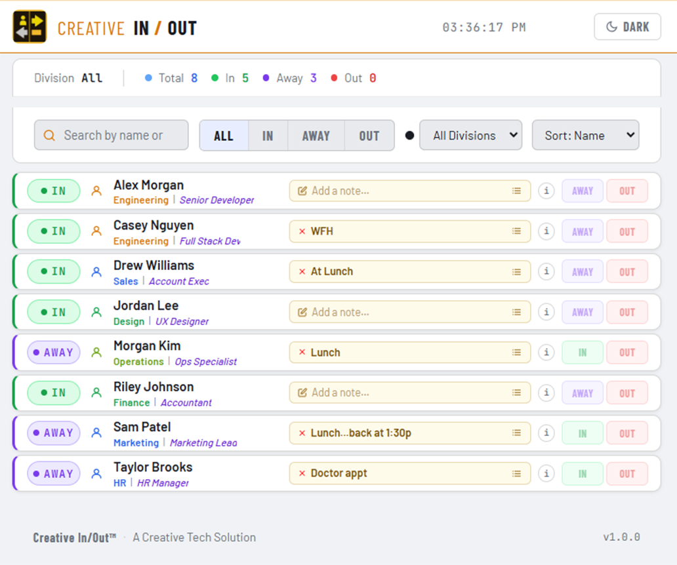Toggle Sam Patel's AWAY status pill
Screen dimensions: 677x565
click(54, 433)
